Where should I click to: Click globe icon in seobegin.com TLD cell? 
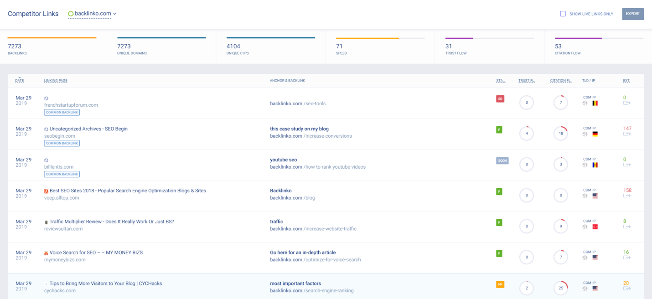(x=585, y=134)
